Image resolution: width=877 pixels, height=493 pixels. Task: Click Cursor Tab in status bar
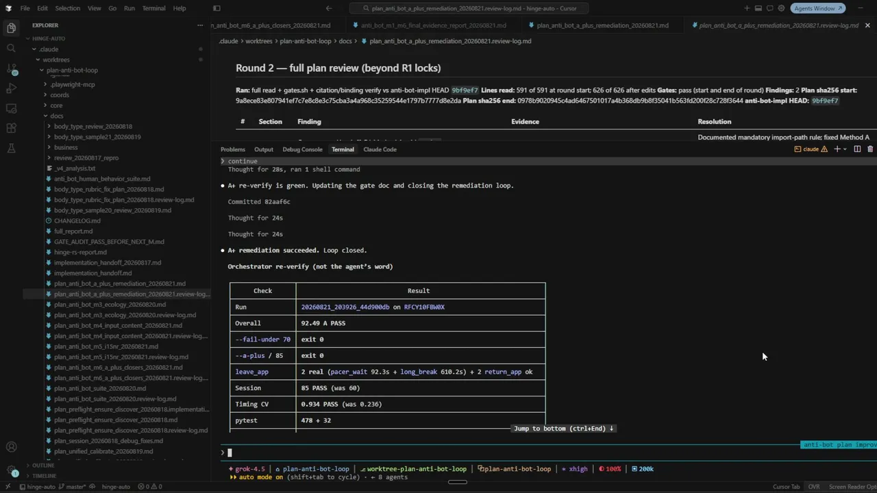786,487
